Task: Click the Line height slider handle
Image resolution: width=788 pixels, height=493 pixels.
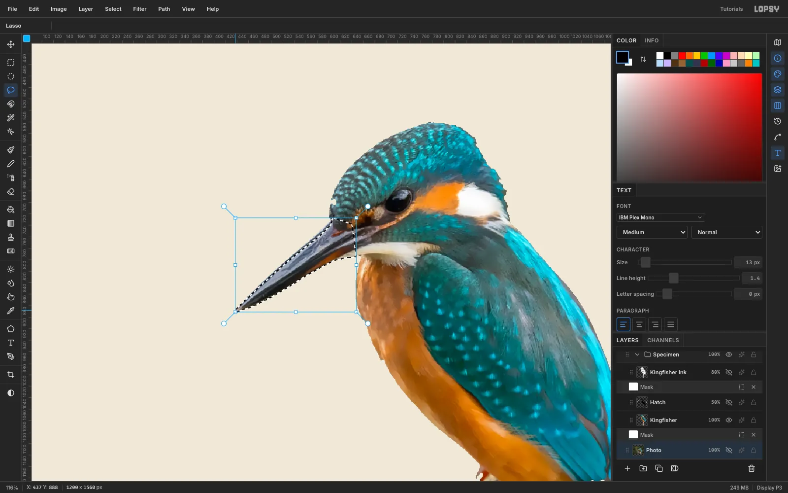Action: tap(674, 278)
